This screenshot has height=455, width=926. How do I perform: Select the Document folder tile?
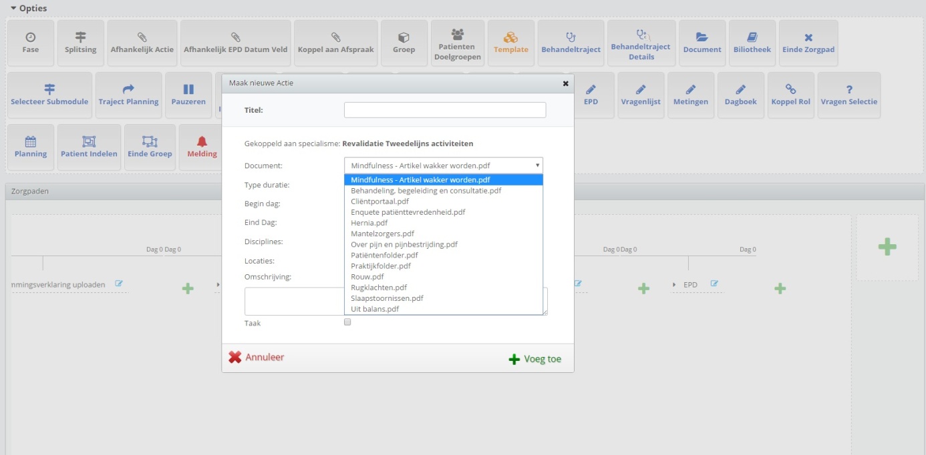coord(702,43)
